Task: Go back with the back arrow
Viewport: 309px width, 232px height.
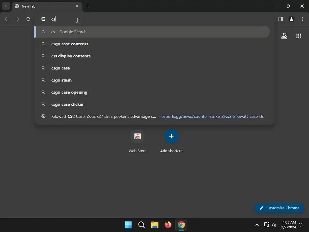Action: (7, 19)
